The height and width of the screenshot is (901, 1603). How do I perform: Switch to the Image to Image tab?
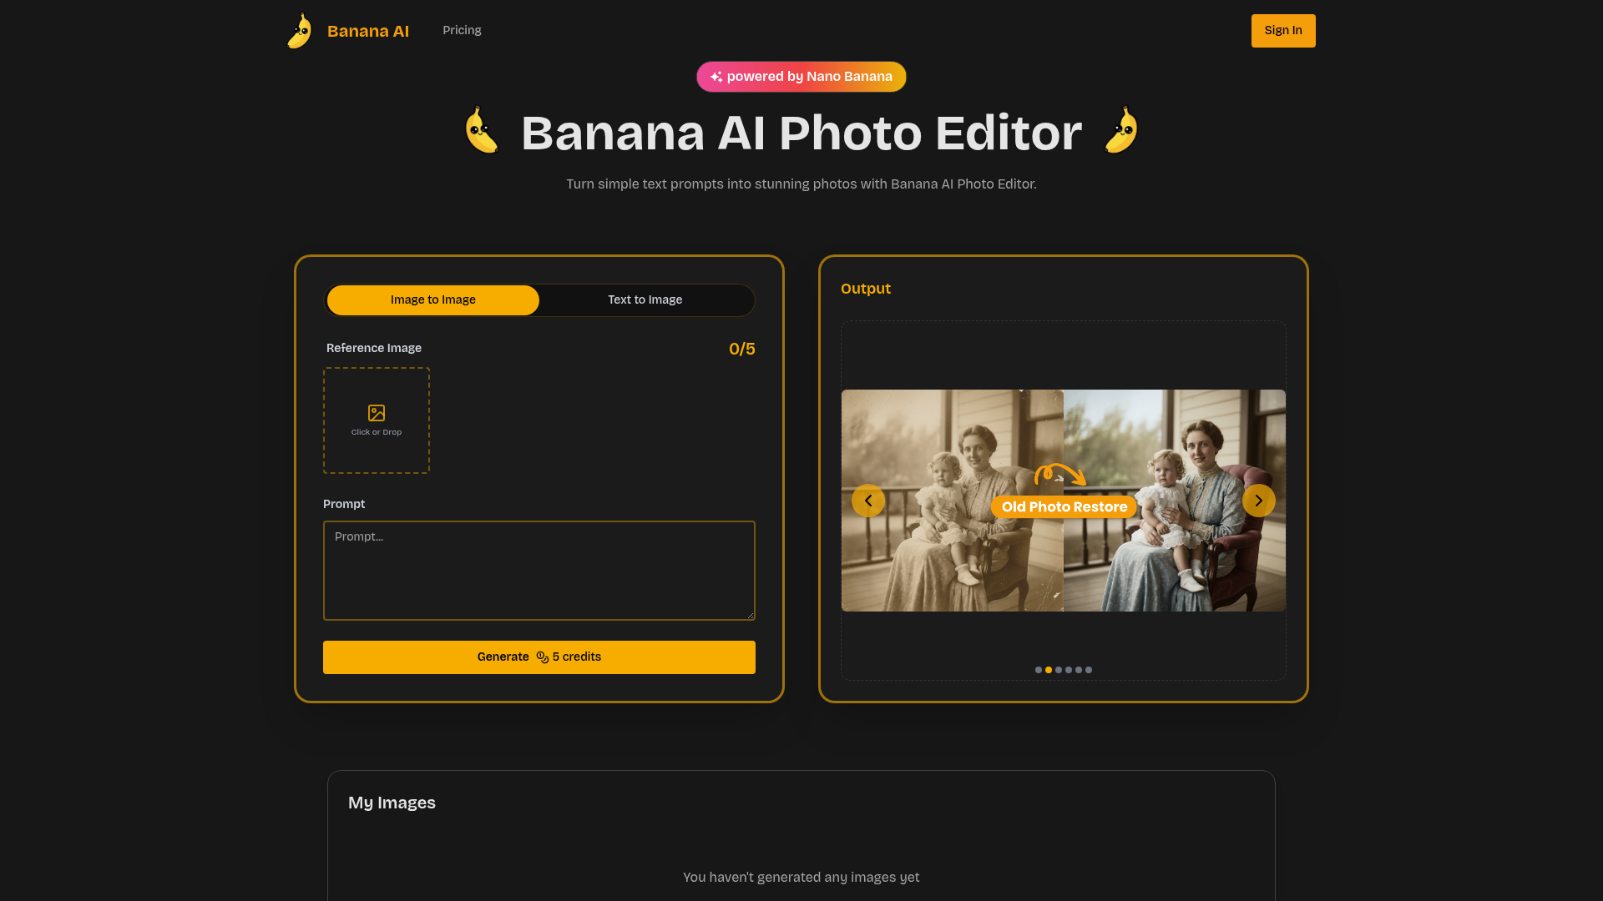pyautogui.click(x=432, y=299)
